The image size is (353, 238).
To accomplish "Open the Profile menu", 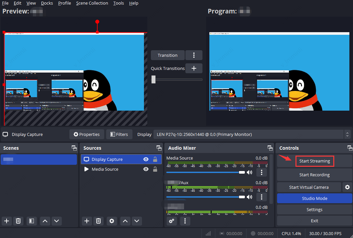I will pos(64,3).
